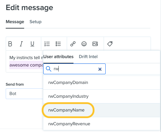
Task: Toggle bold formatting in the editor
Action: 10,44
